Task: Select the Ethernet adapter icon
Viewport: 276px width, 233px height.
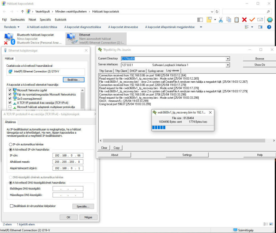Action: click(x=72, y=39)
